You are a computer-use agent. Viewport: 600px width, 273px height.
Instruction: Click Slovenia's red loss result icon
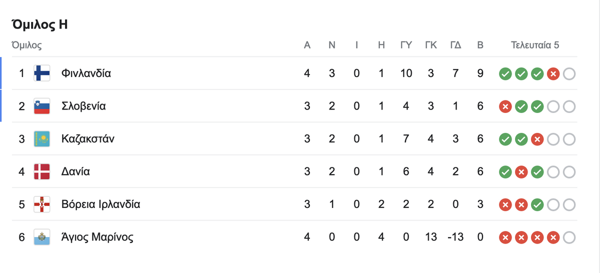tap(505, 107)
